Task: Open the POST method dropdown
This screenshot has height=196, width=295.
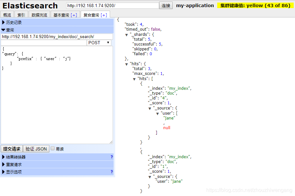Action: tap(99, 43)
